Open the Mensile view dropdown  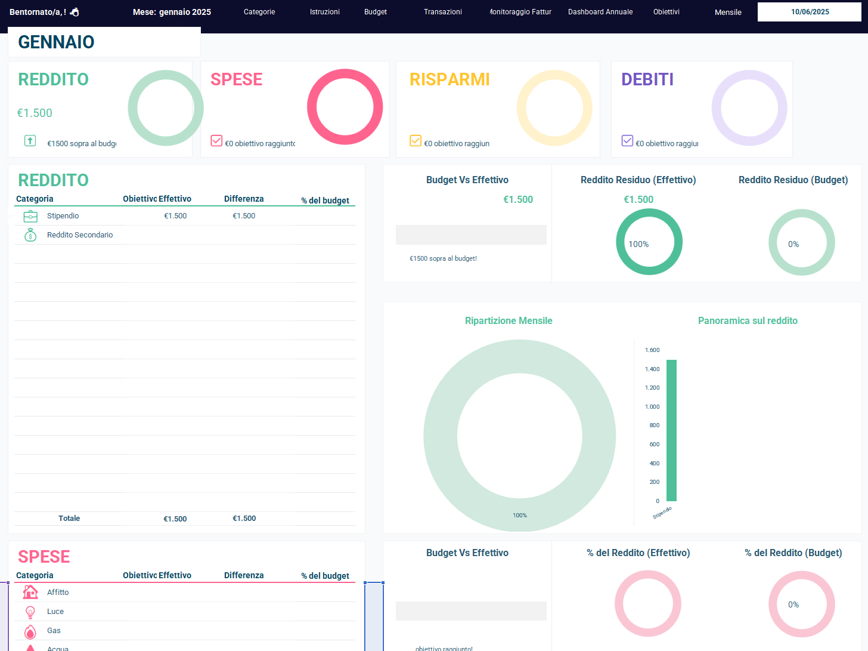point(728,12)
